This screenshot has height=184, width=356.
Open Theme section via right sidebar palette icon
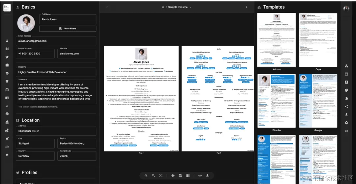coord(346,90)
